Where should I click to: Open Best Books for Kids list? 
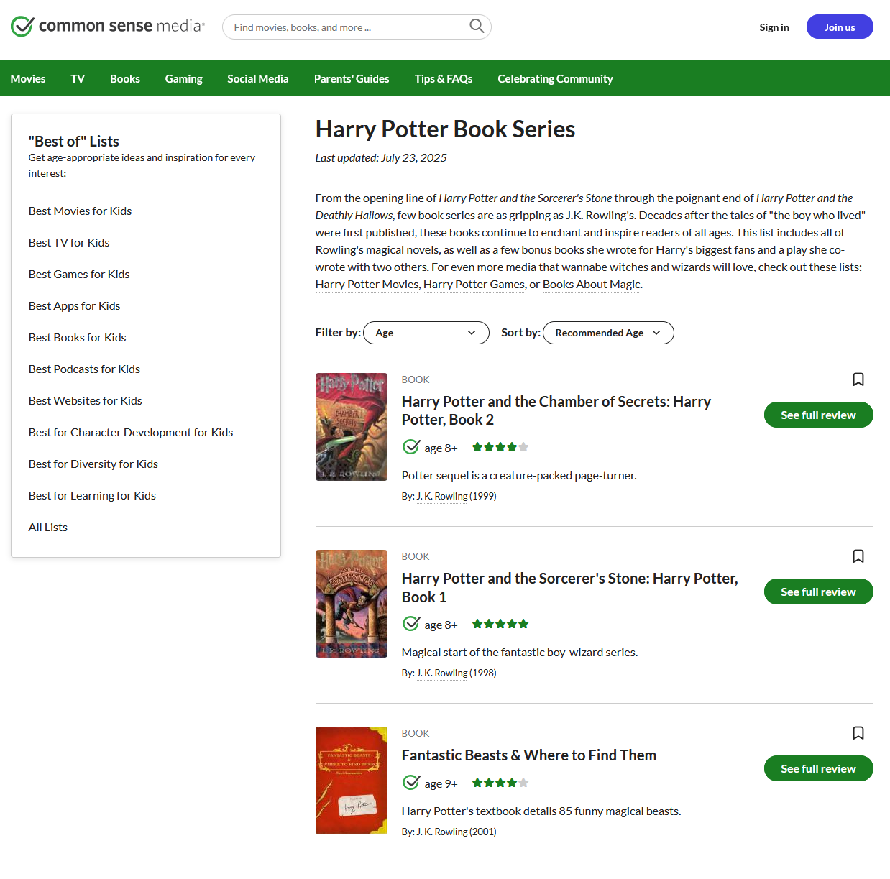point(77,337)
